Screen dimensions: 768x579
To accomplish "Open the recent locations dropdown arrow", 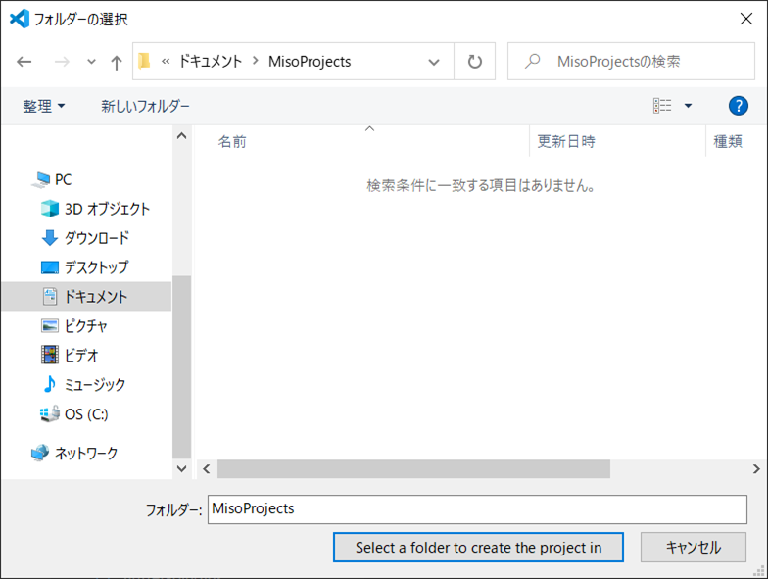I will tap(91, 62).
